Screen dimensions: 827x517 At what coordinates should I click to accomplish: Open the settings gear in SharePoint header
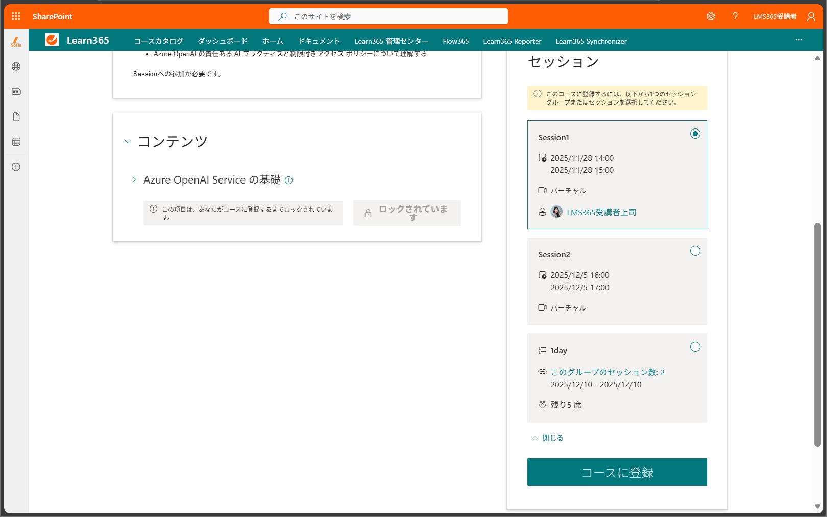point(711,16)
